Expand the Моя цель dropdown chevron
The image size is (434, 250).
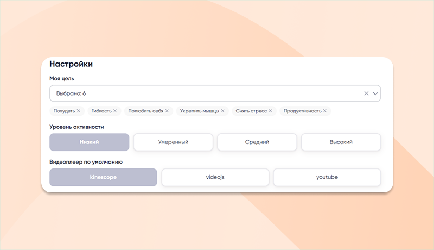375,93
